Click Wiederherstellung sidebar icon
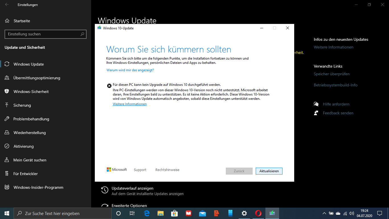389x219 pixels. [x=7, y=133]
